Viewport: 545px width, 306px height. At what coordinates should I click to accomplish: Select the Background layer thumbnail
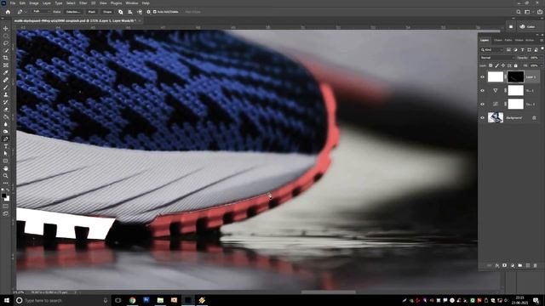[x=496, y=117]
